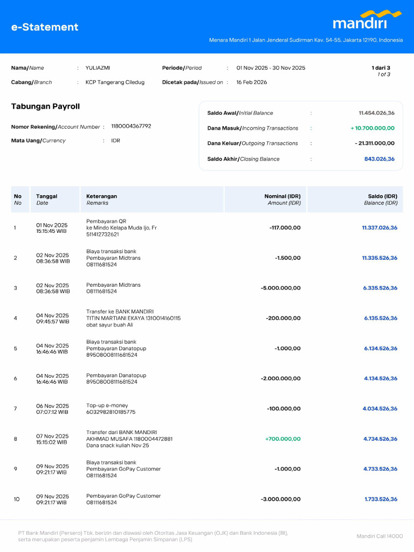Select the account holder name YULIAZMI

[x=98, y=68]
